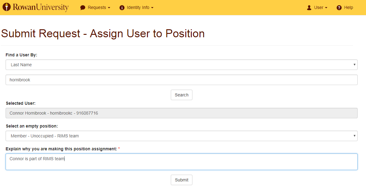Open the Requests menu label

point(97,7)
